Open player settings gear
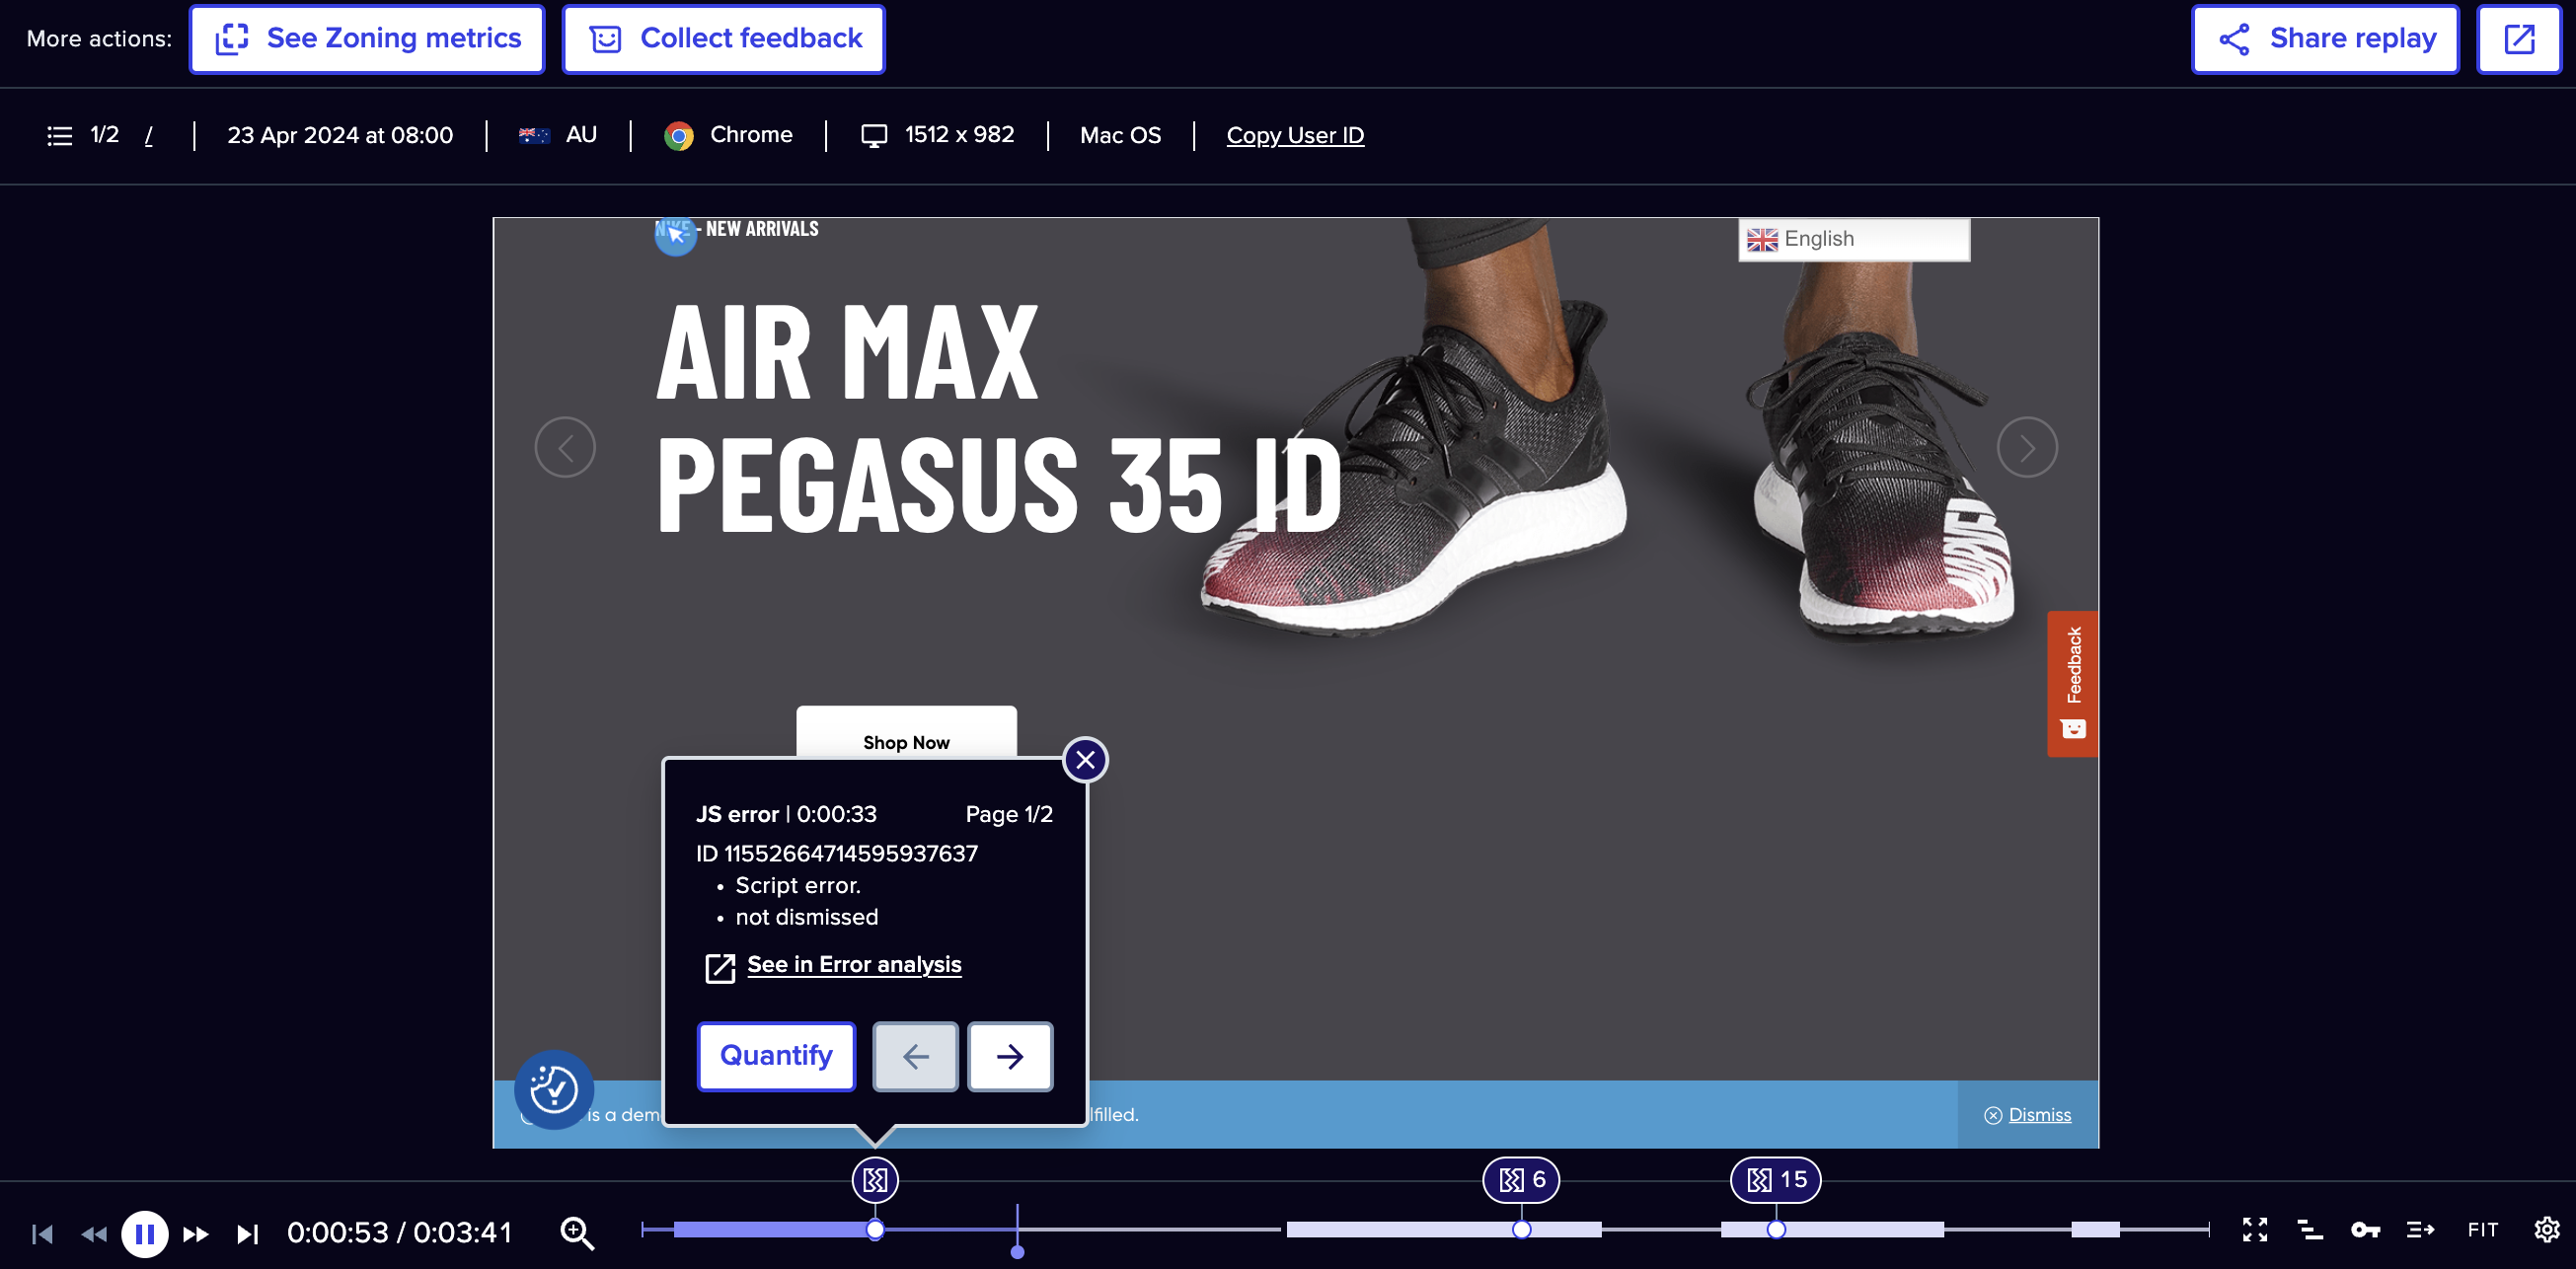2576x1269 pixels. pyautogui.click(x=2547, y=1230)
